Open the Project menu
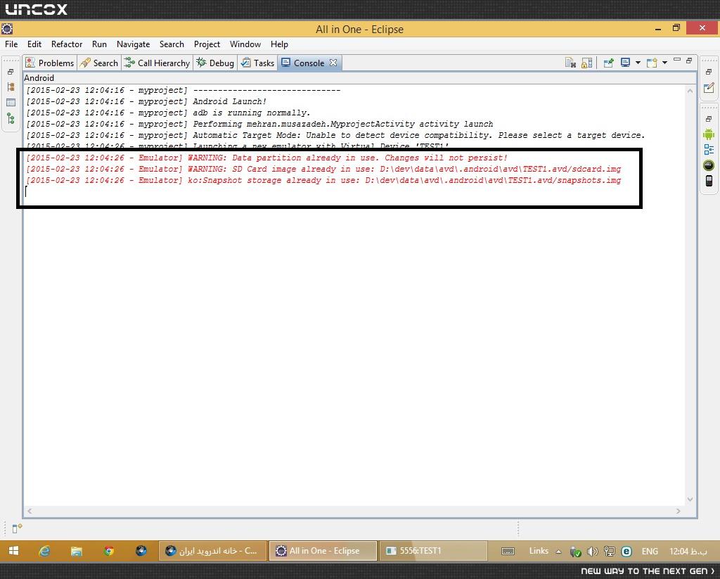 (x=207, y=44)
